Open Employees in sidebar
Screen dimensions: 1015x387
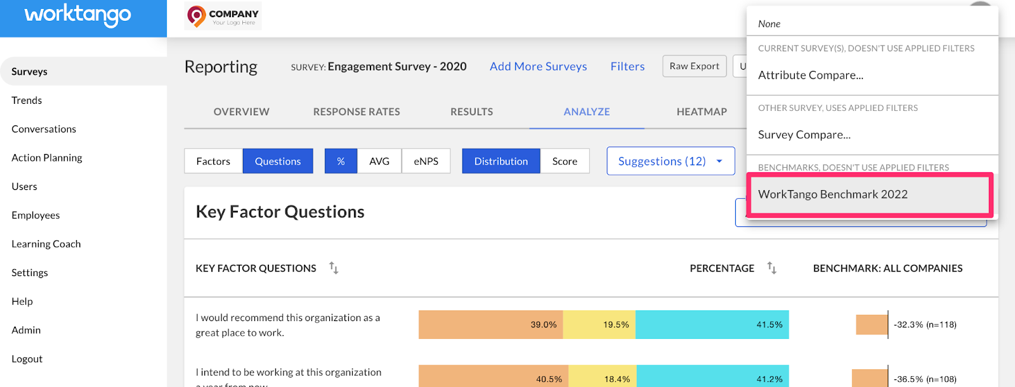[36, 215]
